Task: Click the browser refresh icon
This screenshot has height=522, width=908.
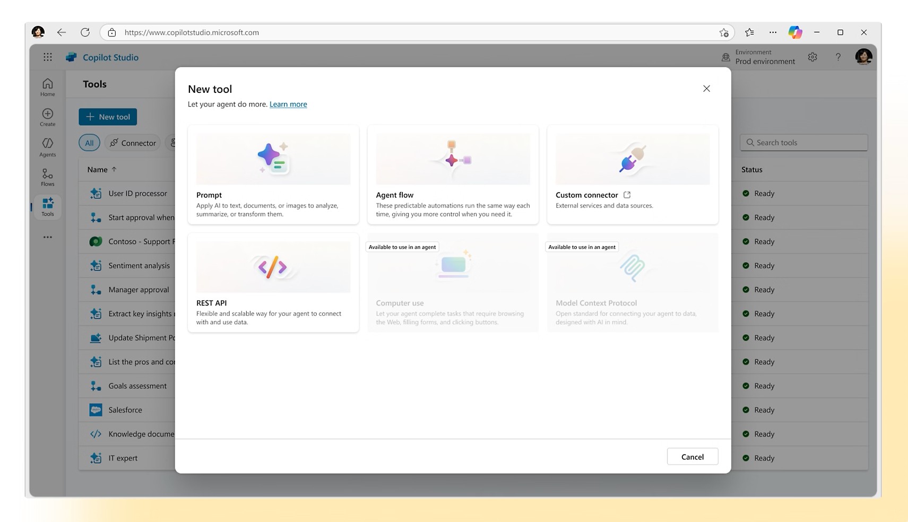Action: (85, 32)
